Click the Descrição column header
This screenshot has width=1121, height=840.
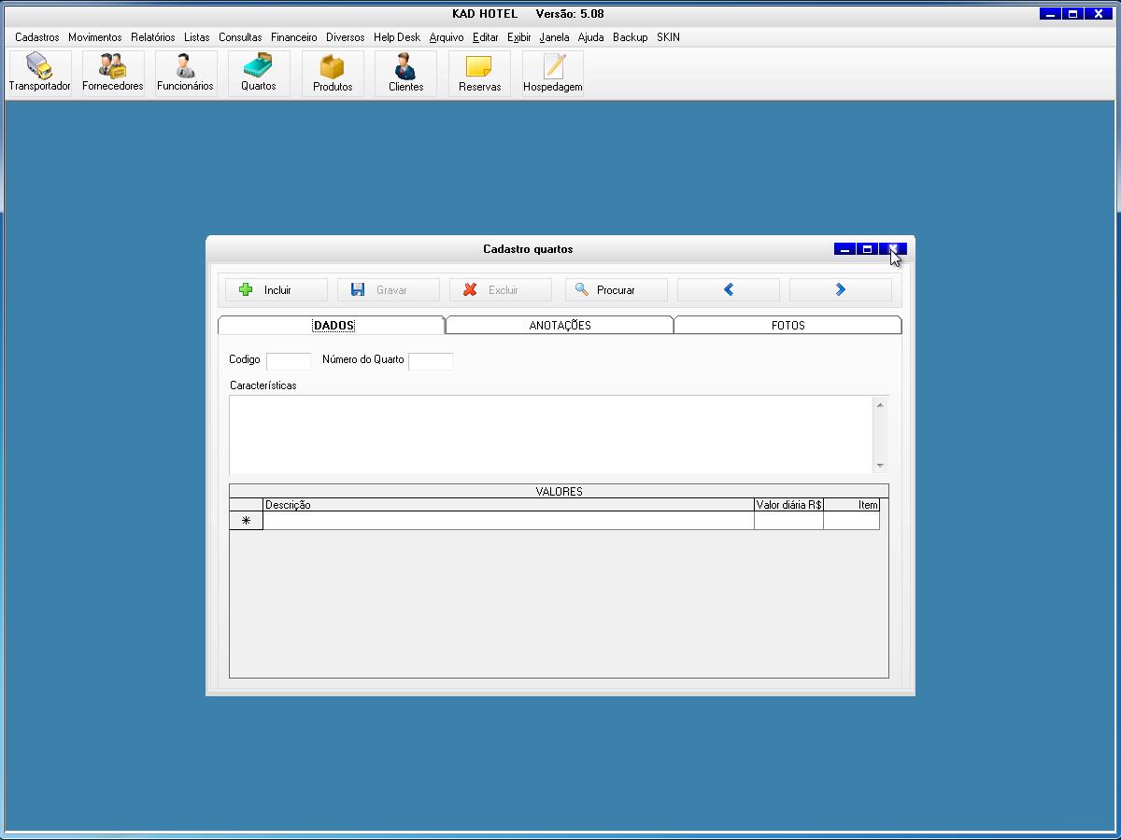[508, 505]
